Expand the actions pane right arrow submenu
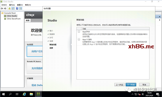 pyautogui.click(x=160, y=20)
